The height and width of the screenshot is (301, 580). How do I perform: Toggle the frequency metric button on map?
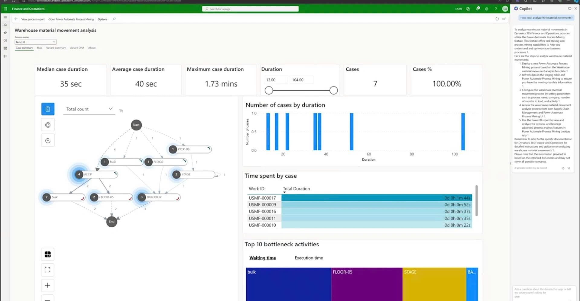[x=48, y=109]
